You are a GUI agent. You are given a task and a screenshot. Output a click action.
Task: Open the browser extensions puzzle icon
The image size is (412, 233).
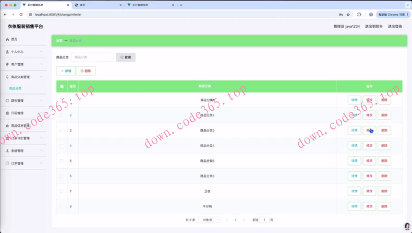point(359,15)
